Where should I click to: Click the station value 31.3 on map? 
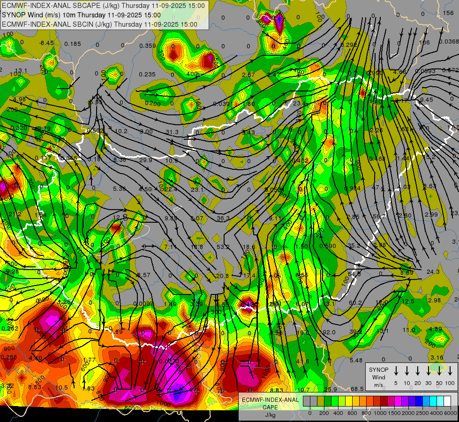(x=172, y=132)
